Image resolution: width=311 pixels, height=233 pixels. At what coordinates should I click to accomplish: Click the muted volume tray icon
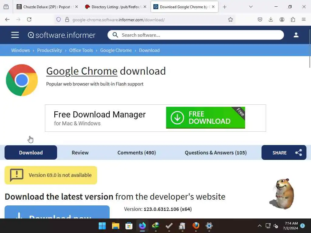point(276,226)
